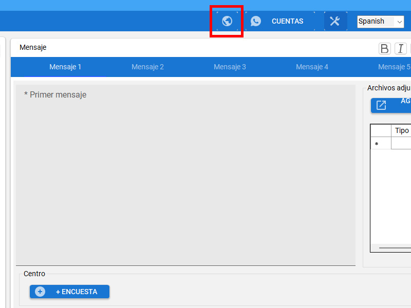
Task: Click the + ENCUESTA button label
Action: [x=76, y=292]
